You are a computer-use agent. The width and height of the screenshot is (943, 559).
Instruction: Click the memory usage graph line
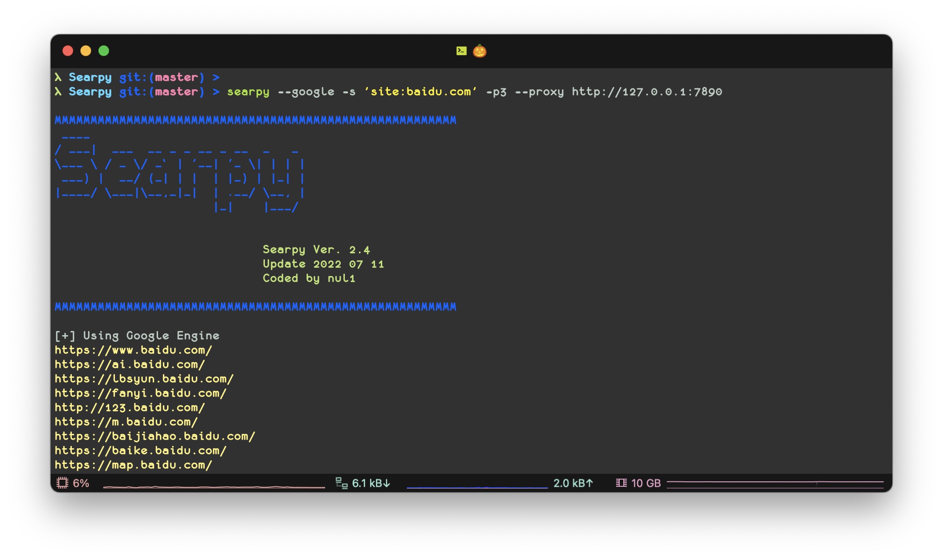(x=775, y=483)
